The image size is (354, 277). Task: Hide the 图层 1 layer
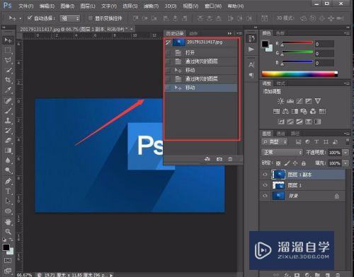tap(265, 185)
